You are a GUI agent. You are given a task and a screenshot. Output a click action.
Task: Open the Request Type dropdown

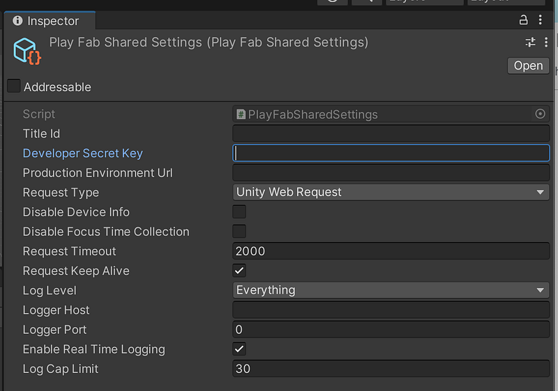[x=391, y=192]
